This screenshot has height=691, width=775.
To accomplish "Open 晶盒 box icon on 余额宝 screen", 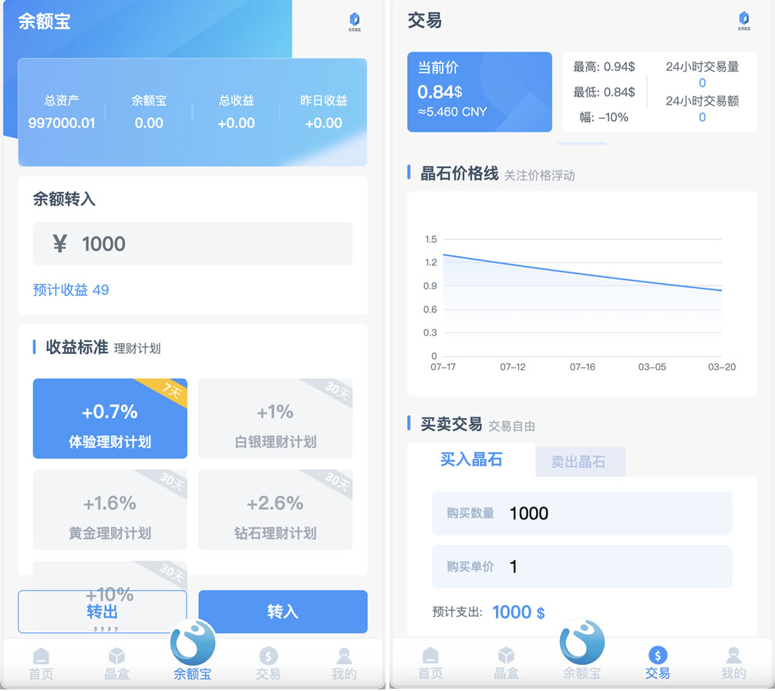I will coord(116,656).
